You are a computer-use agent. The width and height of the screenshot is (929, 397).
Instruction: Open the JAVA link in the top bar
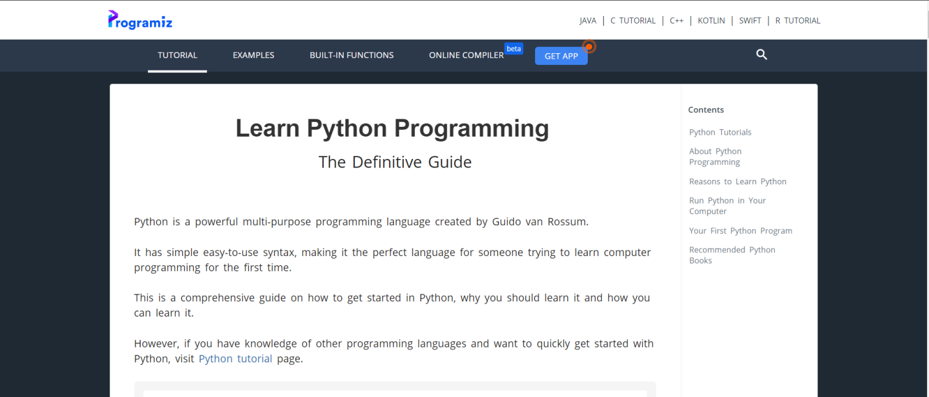point(587,20)
